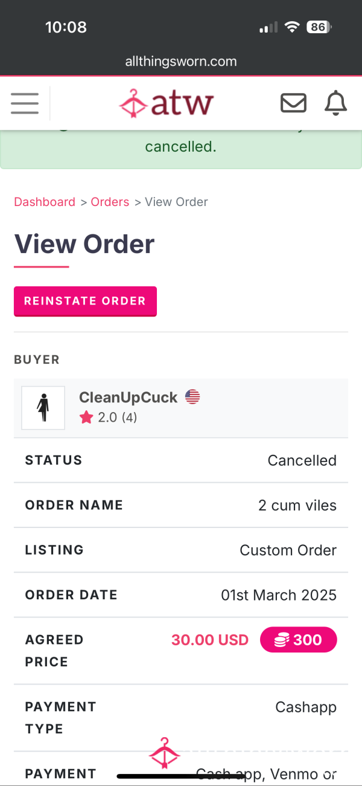Open CleanUpCuck buyer profile name
The image size is (362, 786).
point(128,398)
